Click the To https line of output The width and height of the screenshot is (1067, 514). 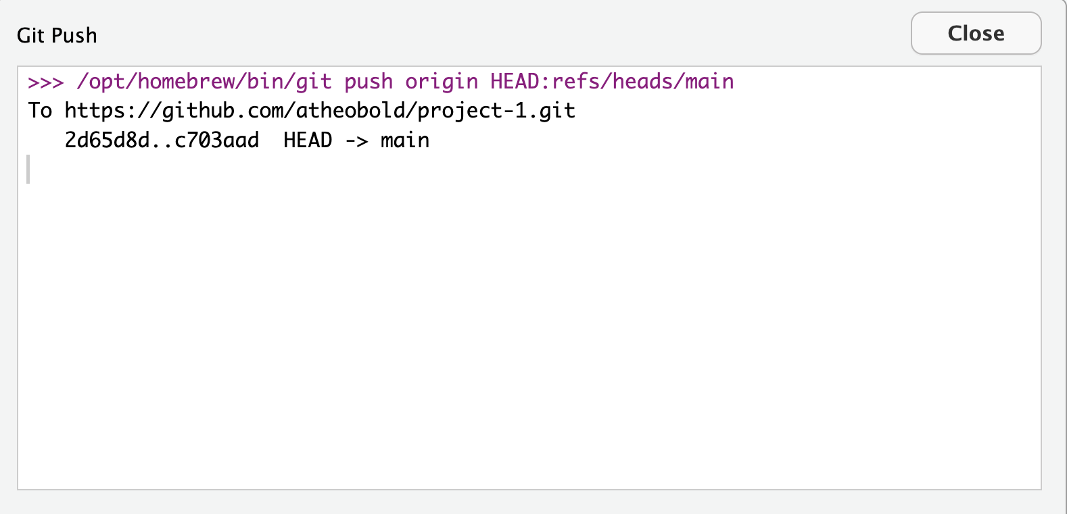coord(301,110)
